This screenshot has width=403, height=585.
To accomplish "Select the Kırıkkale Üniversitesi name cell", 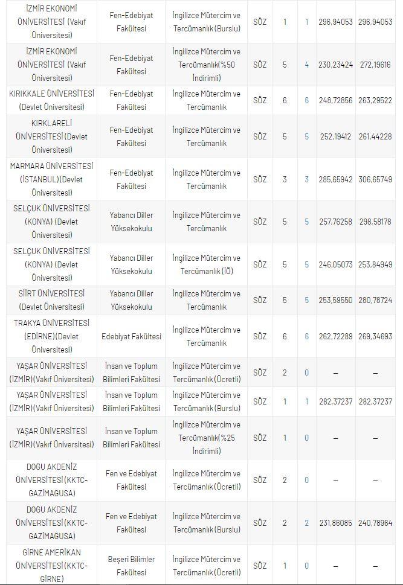I will (x=51, y=101).
